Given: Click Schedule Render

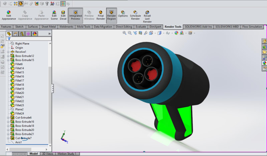Looking at the screenshot, I should 136,15.
